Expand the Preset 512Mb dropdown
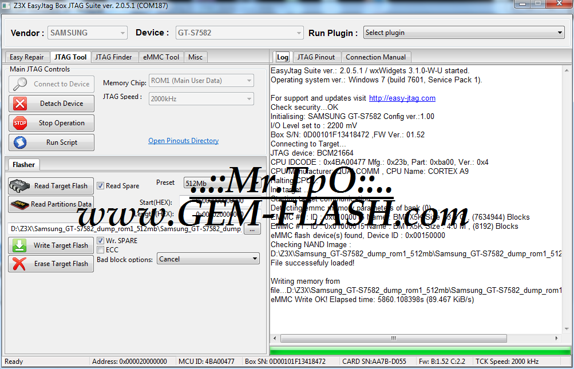This screenshot has width=574, height=369. coord(222,183)
